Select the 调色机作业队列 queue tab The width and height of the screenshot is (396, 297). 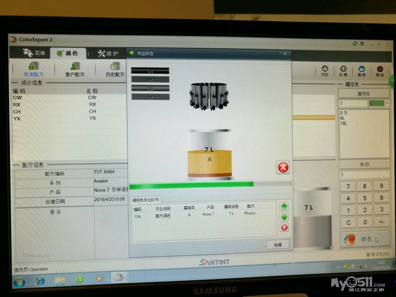coord(145,199)
